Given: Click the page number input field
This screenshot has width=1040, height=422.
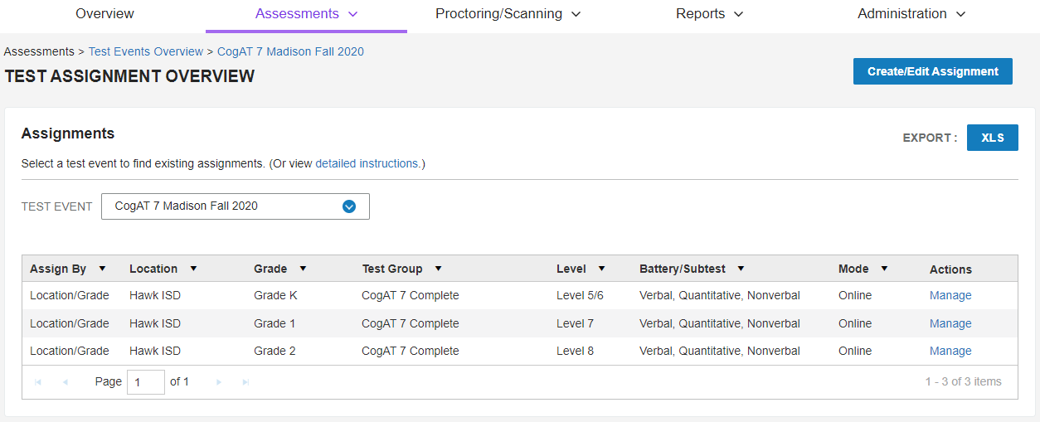Looking at the screenshot, I should click(x=145, y=382).
